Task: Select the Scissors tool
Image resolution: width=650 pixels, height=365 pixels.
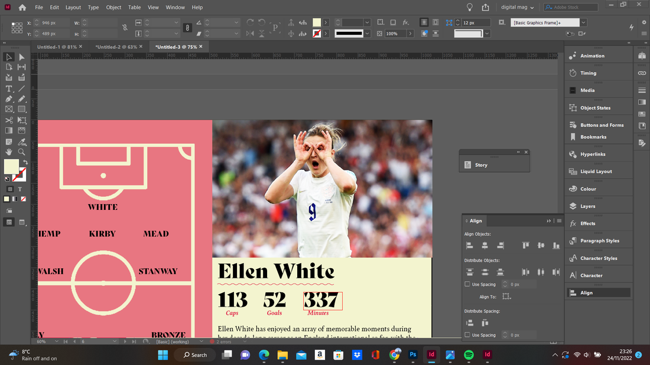Action: (9, 120)
